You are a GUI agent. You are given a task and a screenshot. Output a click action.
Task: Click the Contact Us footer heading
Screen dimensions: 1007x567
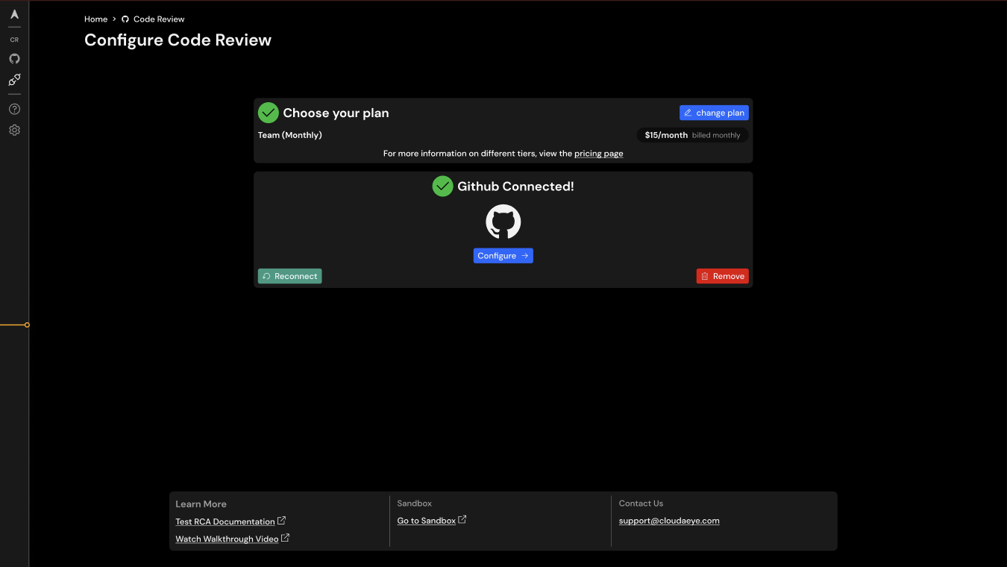(x=641, y=504)
